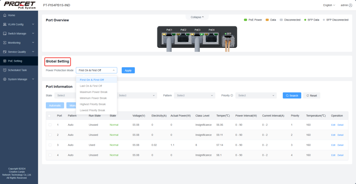
Task: Toggle the select-all checkbox in table header
Action: pos(49,116)
